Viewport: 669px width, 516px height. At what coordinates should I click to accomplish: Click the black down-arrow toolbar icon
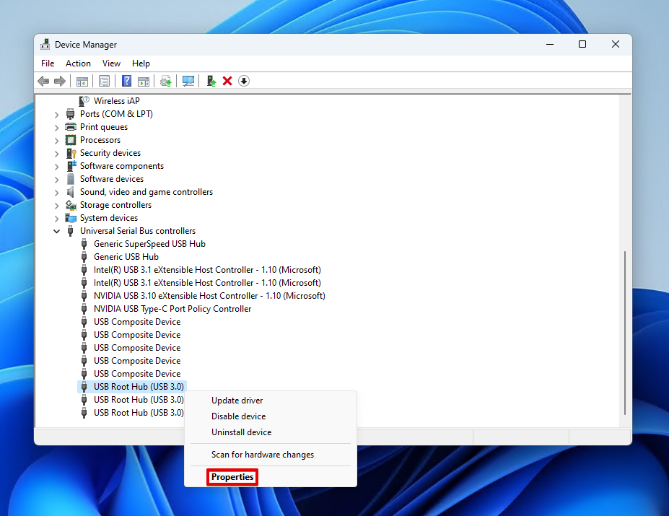click(x=244, y=81)
